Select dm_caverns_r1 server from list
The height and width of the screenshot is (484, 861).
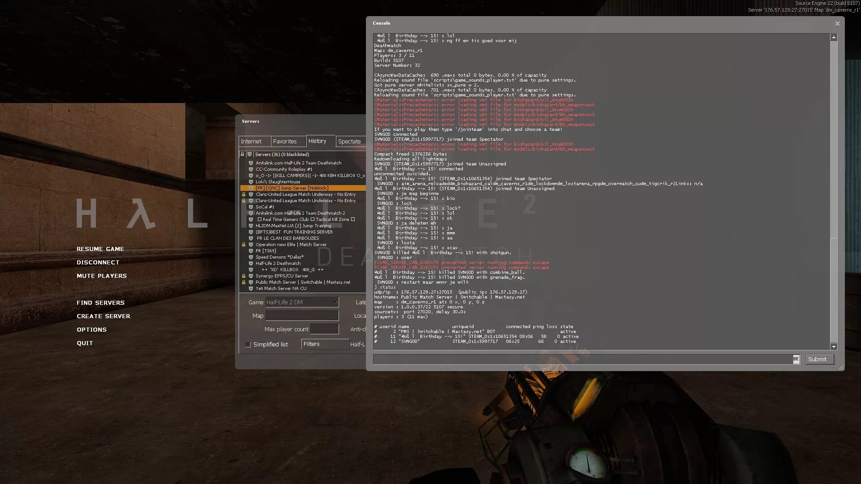302,282
